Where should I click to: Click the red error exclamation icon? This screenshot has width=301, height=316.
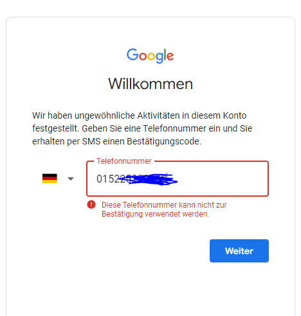click(x=91, y=204)
